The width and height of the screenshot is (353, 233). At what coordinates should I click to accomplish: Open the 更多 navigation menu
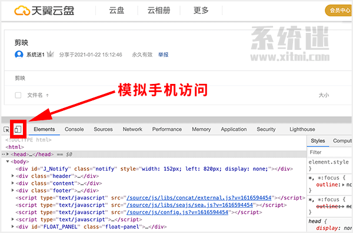pyautogui.click(x=201, y=11)
